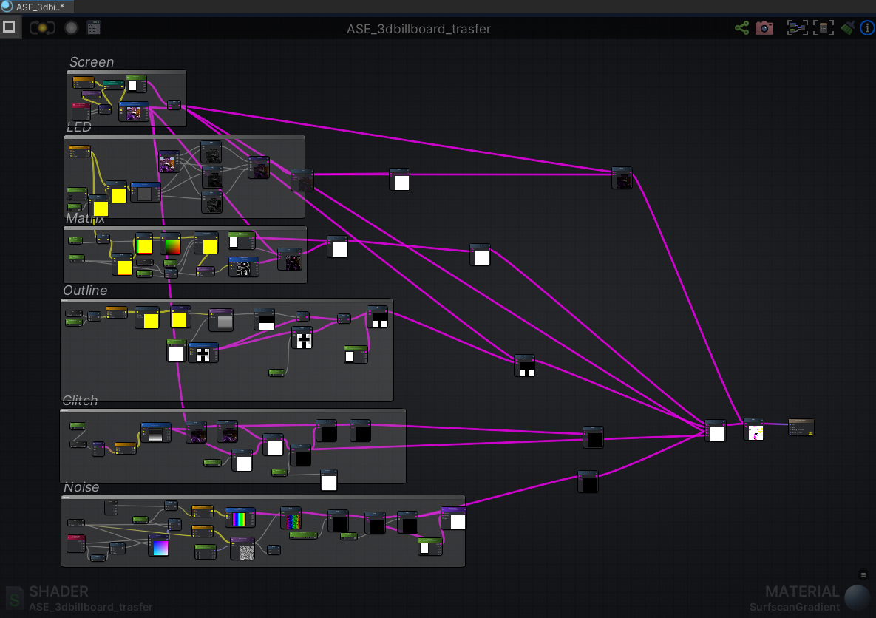Viewport: 876px width, 618px height.
Task: Focus on the master node icon
Action: point(823,28)
